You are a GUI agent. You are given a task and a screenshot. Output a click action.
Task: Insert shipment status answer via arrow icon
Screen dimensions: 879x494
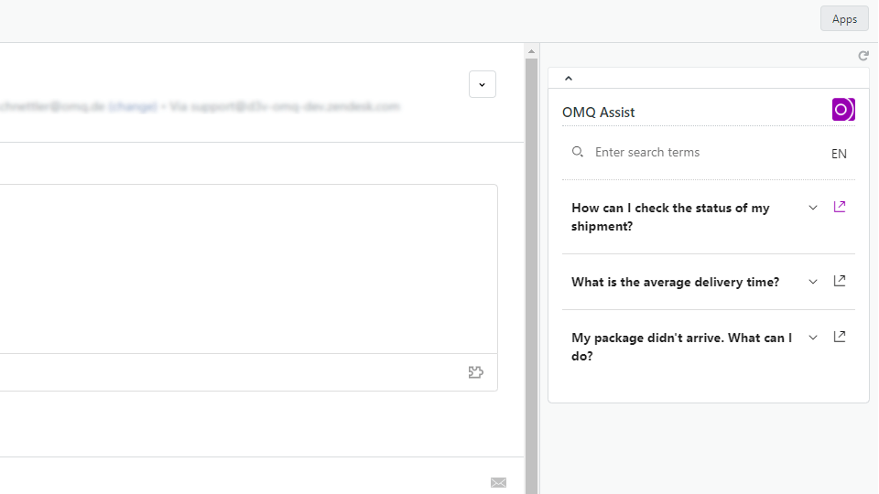point(840,207)
